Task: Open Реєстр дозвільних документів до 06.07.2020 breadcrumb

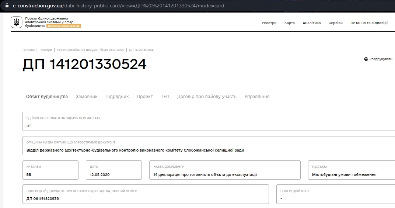Action: (90, 50)
